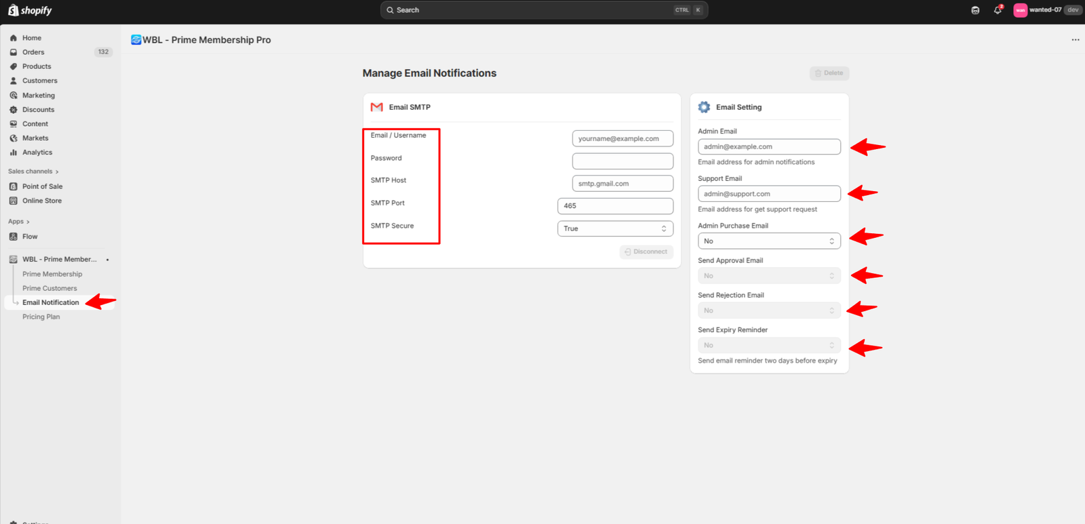Click the SMTP Host input
Screen dimensions: 1085x524
click(x=623, y=184)
